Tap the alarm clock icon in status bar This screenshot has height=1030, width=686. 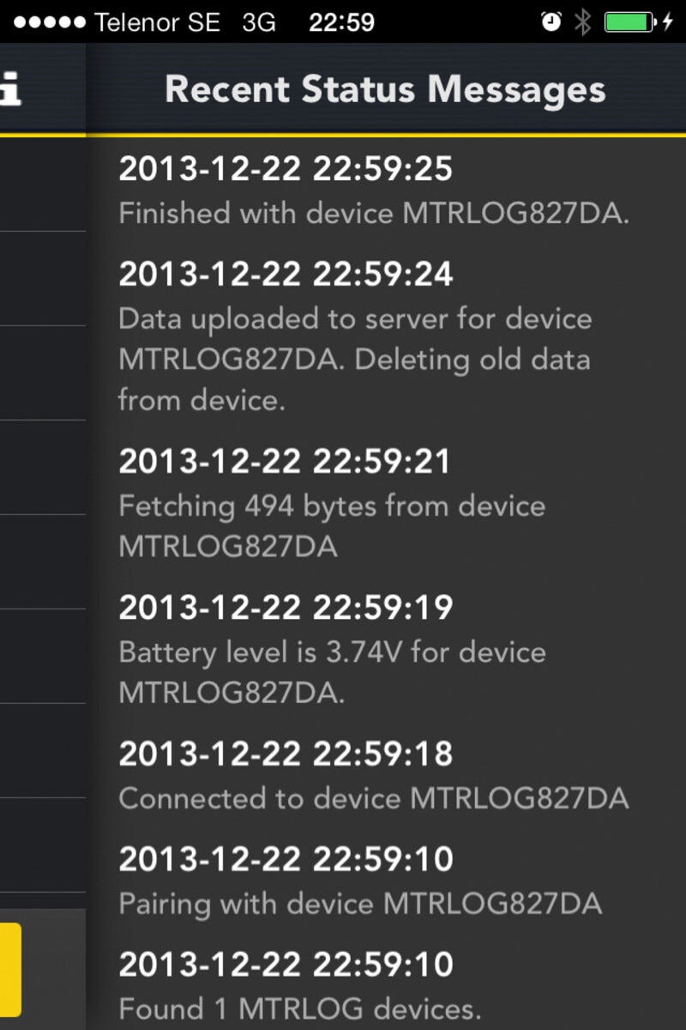pyautogui.click(x=551, y=22)
